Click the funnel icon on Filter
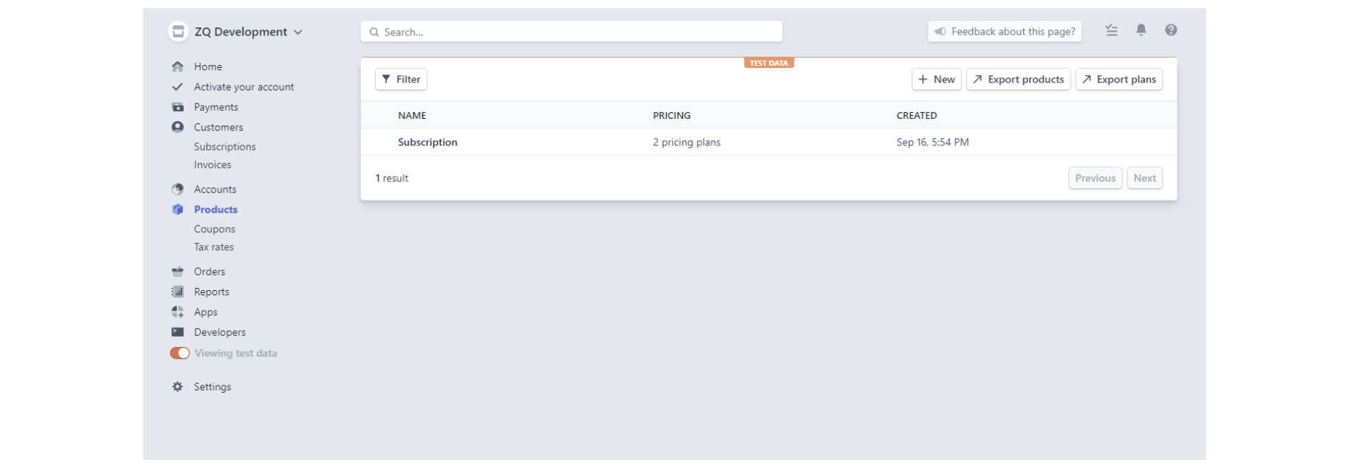Screen dimensions: 1351x468 386,79
